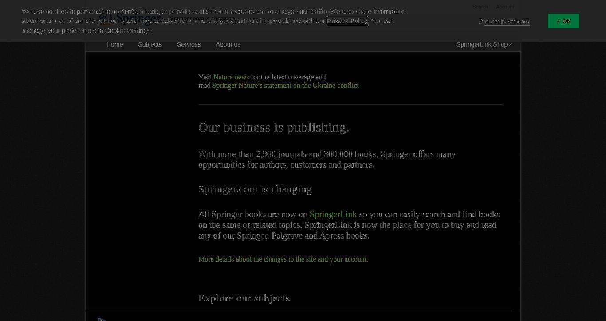Click the Search link at top
The image size is (606, 321).
(x=480, y=7)
